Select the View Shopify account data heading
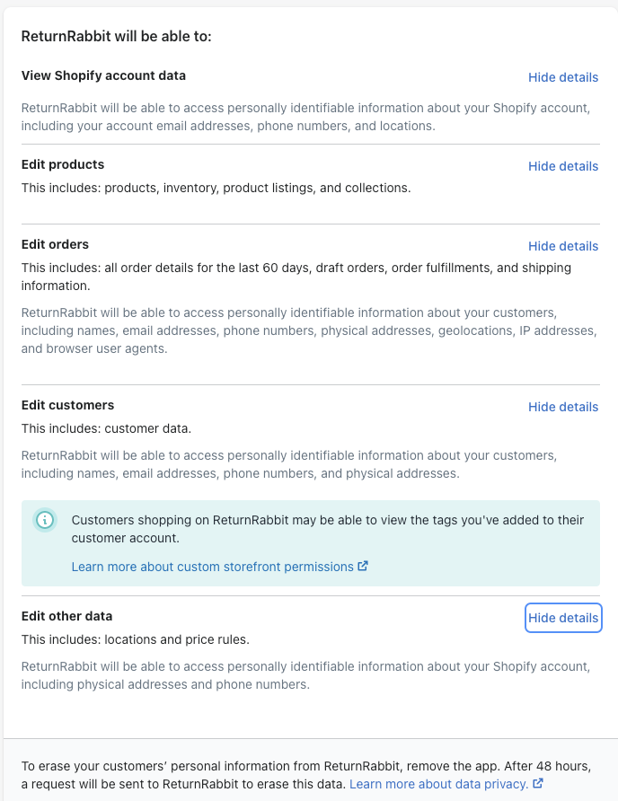The height and width of the screenshot is (801, 618). [x=103, y=75]
